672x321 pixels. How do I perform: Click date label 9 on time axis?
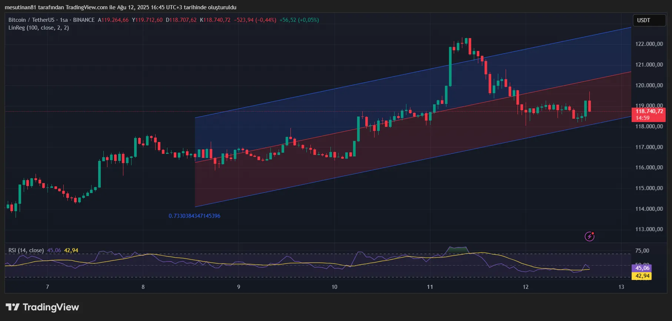(x=239, y=287)
